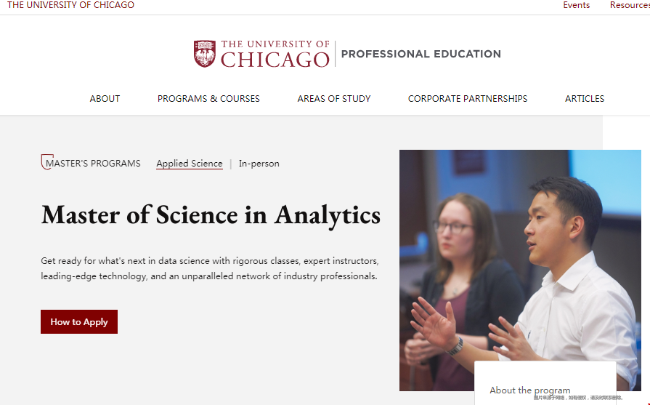Click the Master of Science in Analytics heading
The image size is (650, 405).
pos(211,215)
